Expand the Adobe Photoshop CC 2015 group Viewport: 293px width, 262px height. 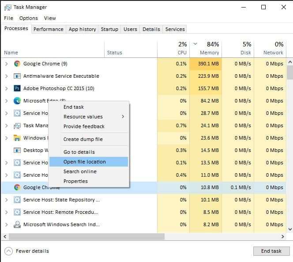[x=6, y=88]
